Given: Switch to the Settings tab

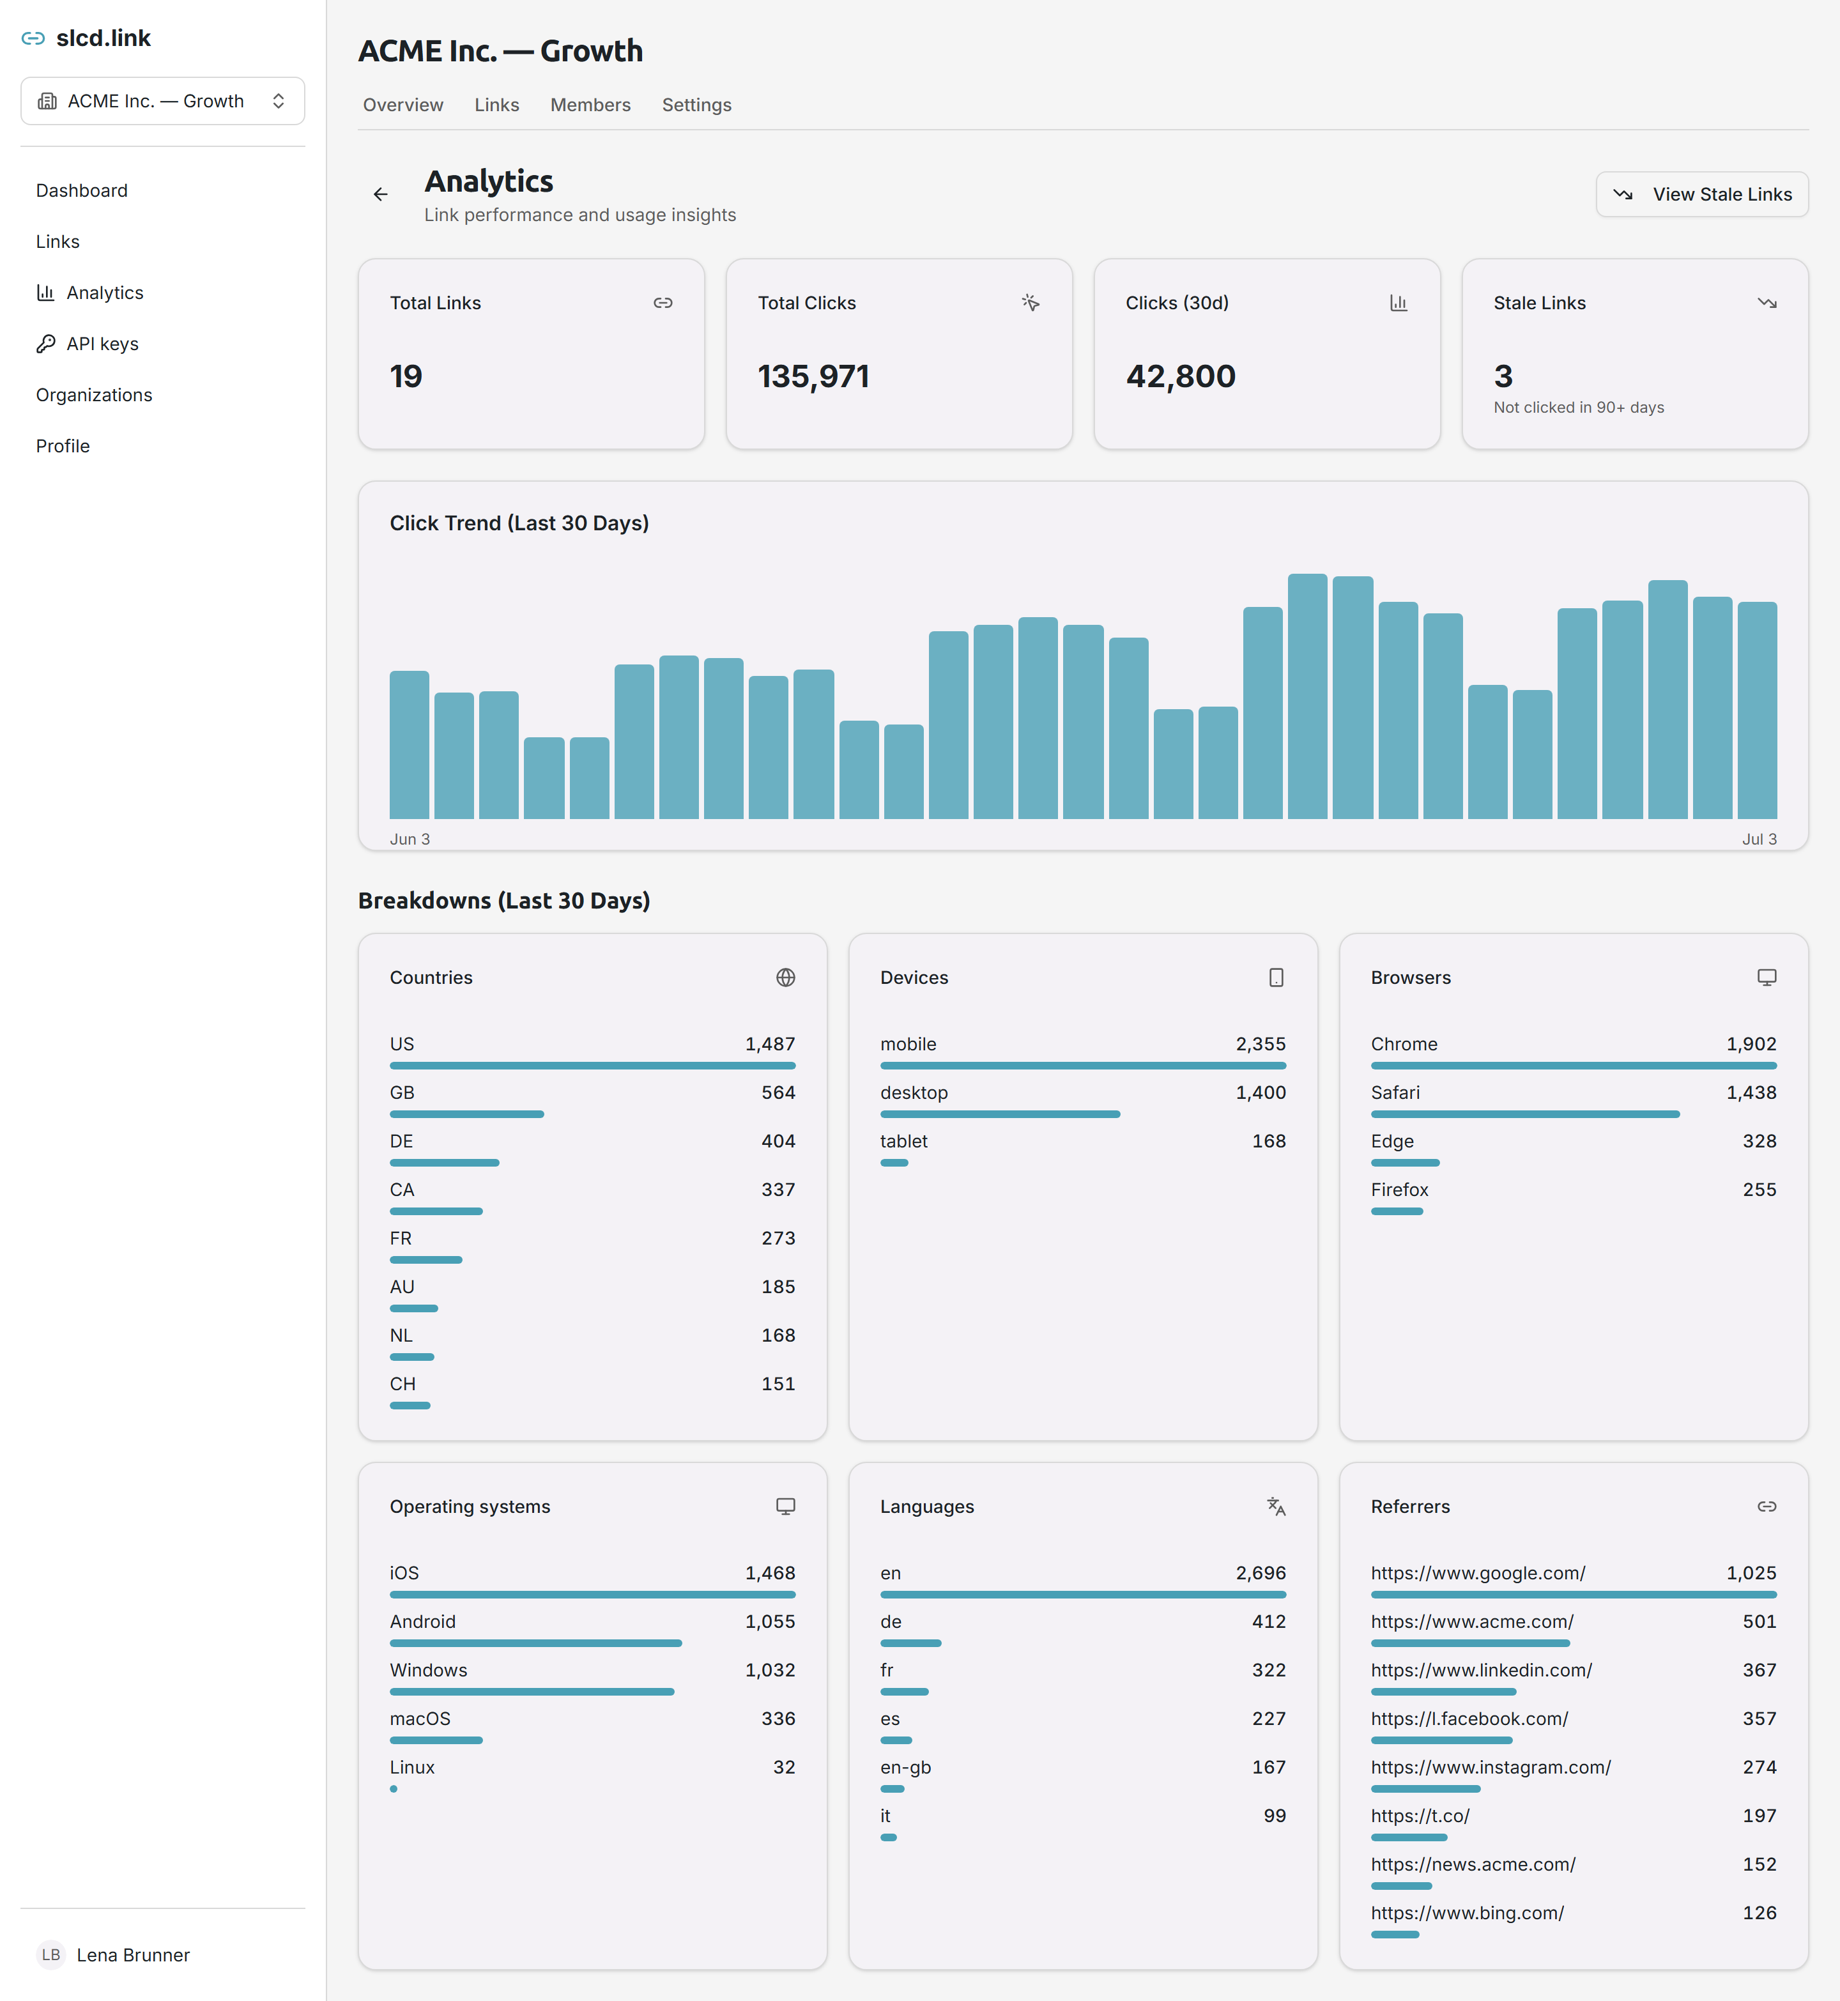Looking at the screenshot, I should (x=696, y=105).
